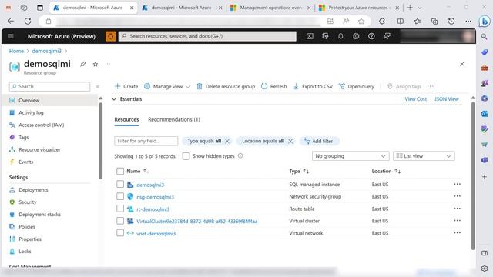The image size is (493, 277).
Task: Click the Filter for any field box
Action: [146, 141]
